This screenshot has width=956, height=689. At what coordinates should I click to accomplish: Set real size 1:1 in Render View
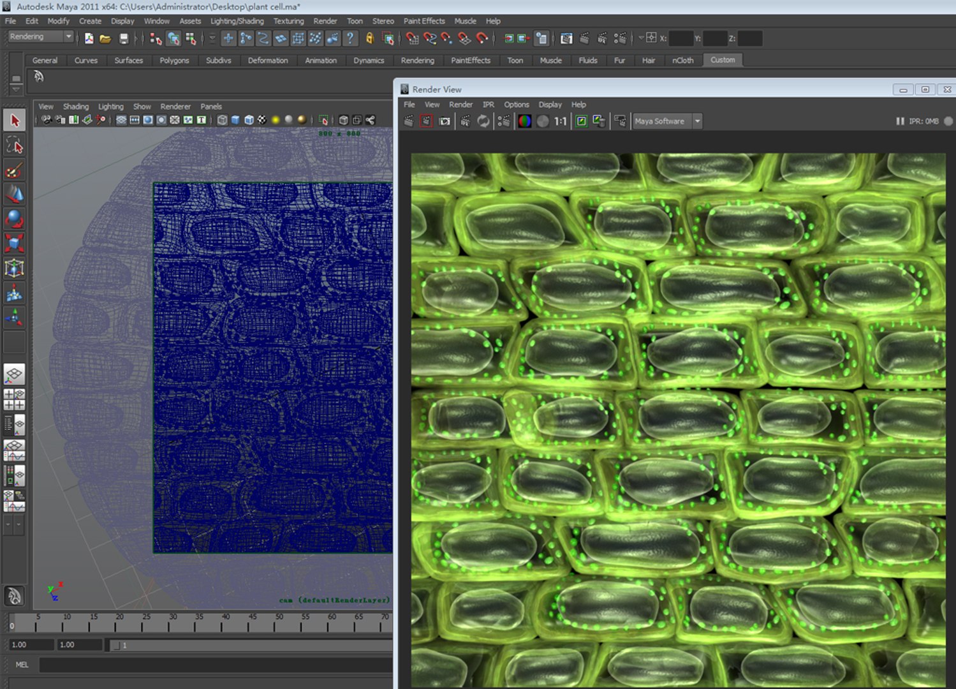click(x=560, y=121)
